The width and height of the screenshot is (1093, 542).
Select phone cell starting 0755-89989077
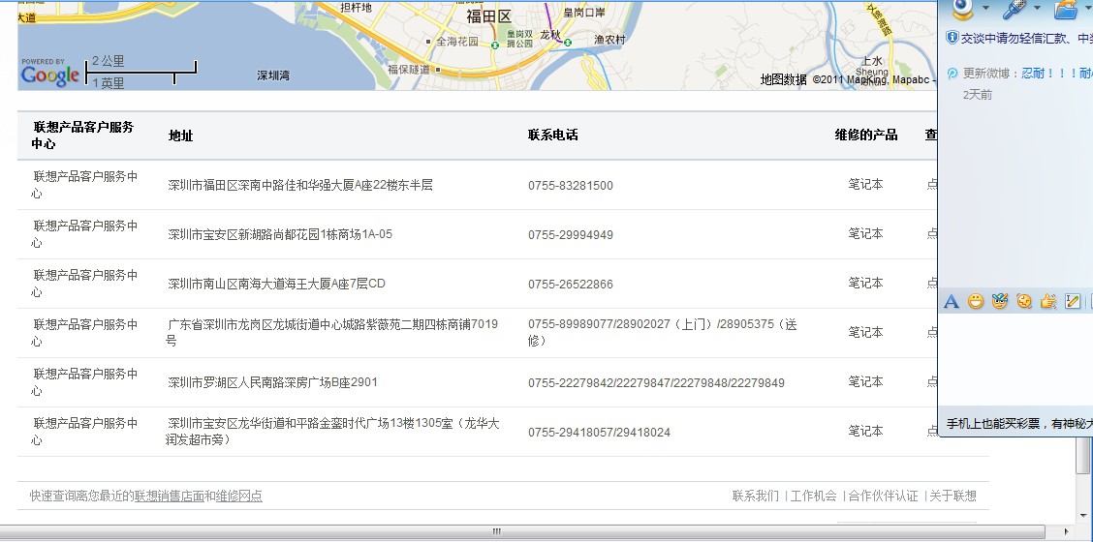point(662,332)
